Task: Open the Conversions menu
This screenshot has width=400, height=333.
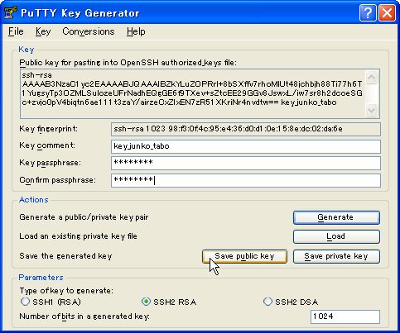Action: pyautogui.click(x=89, y=31)
